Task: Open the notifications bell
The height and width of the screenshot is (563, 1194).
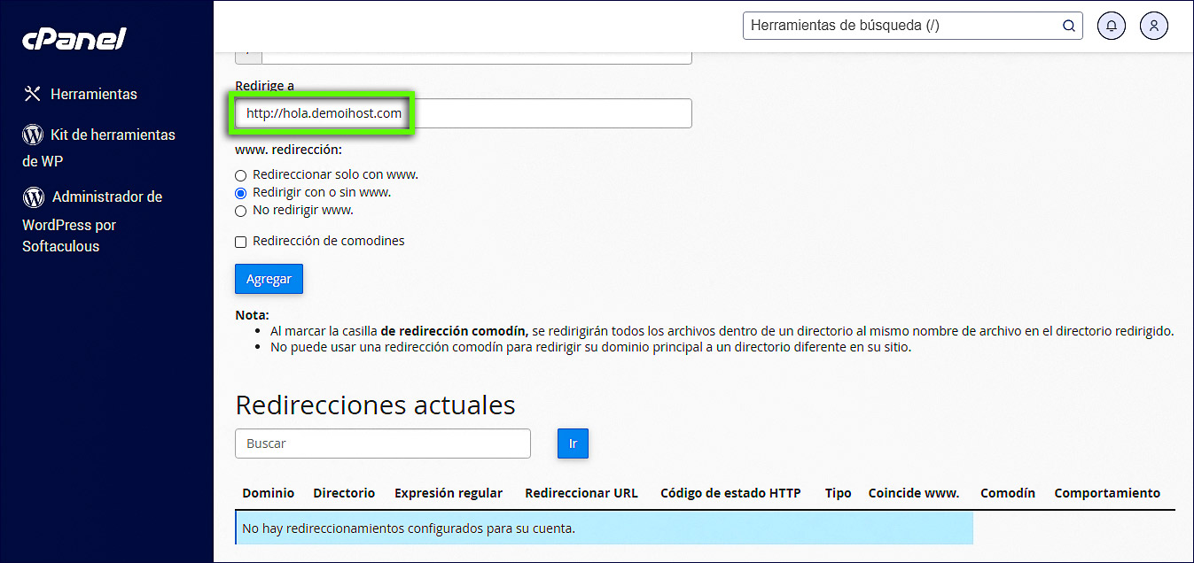Action: tap(1111, 26)
